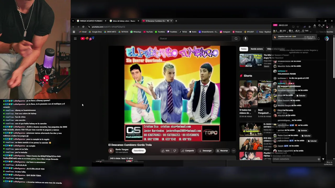The image size is (335, 188).
Task: Go forward with browser forward arrow
Action: tap(78, 27)
